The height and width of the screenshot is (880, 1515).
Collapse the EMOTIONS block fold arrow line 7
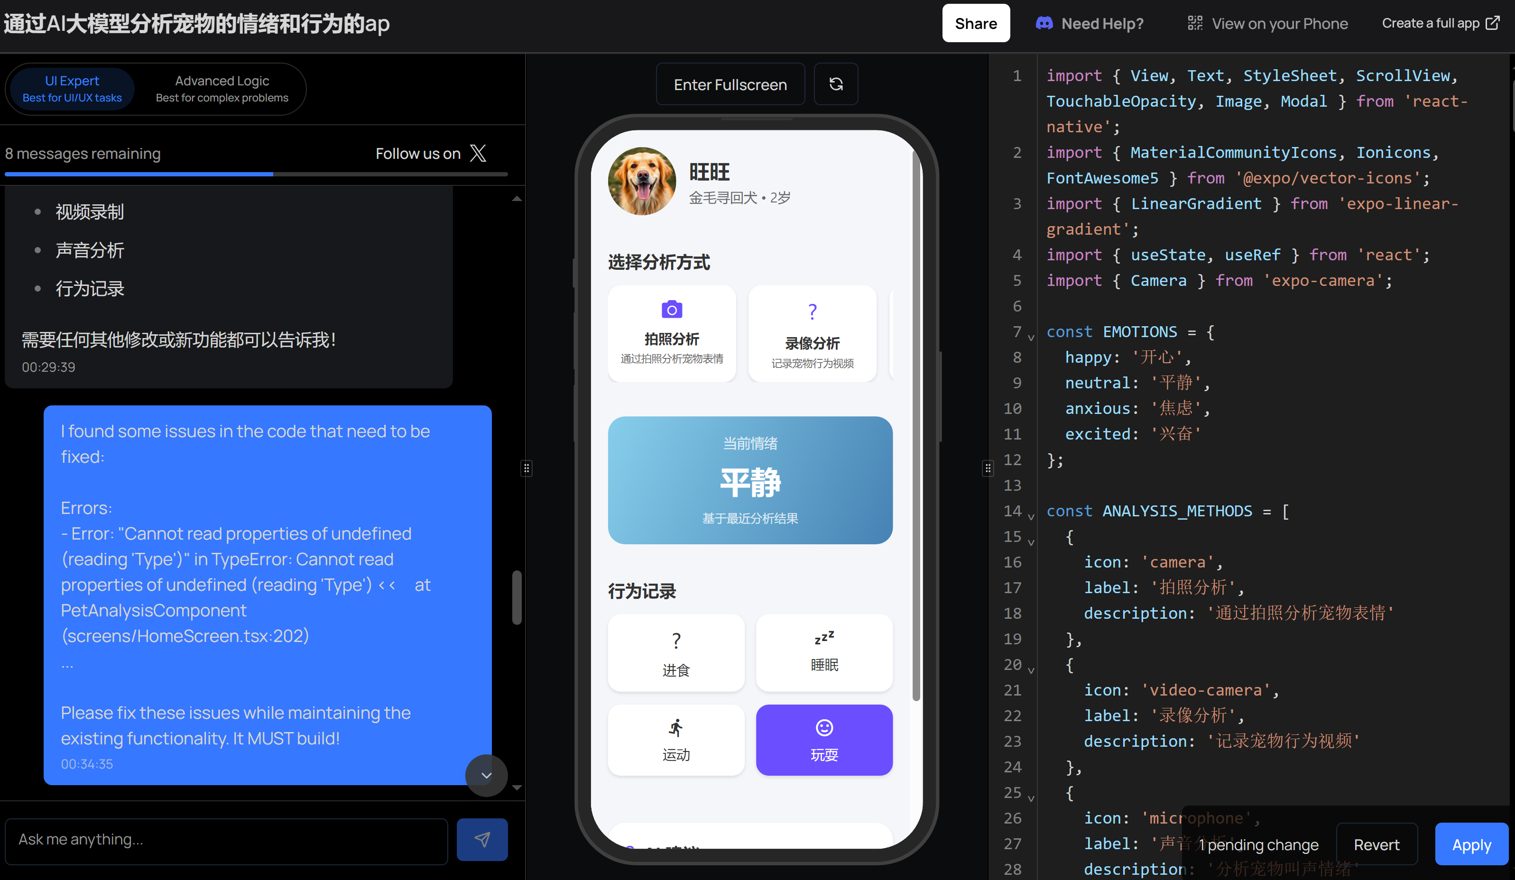click(x=1031, y=338)
